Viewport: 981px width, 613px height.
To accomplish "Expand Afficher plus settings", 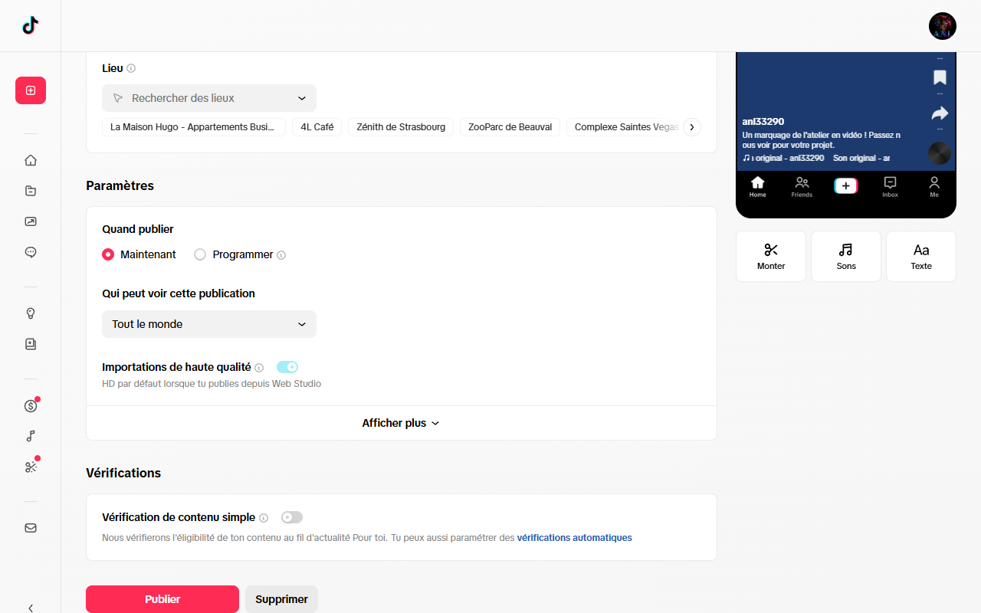I will coord(401,423).
